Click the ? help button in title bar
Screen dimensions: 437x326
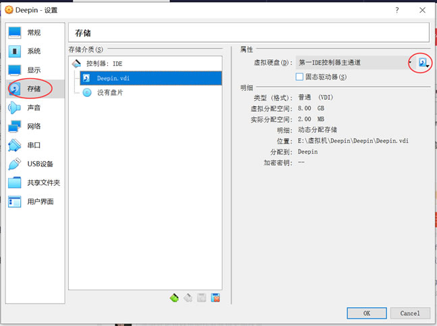pos(397,10)
